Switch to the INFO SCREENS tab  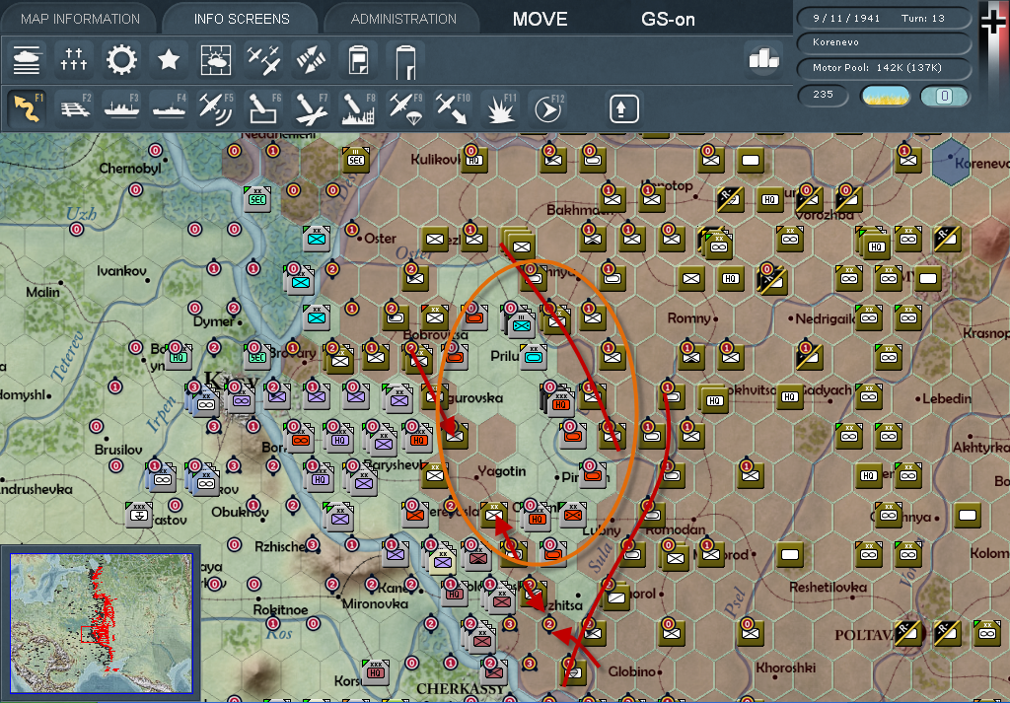pos(242,19)
